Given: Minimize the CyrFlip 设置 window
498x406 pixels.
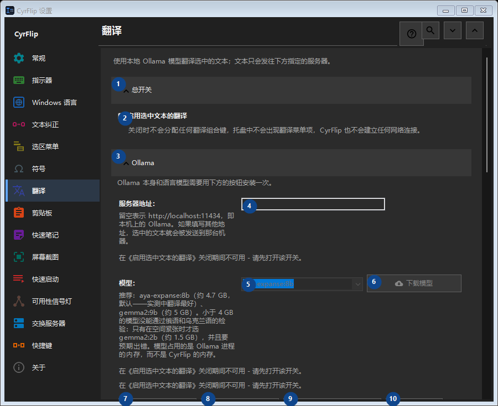Looking at the screenshot, I should click(x=445, y=10).
